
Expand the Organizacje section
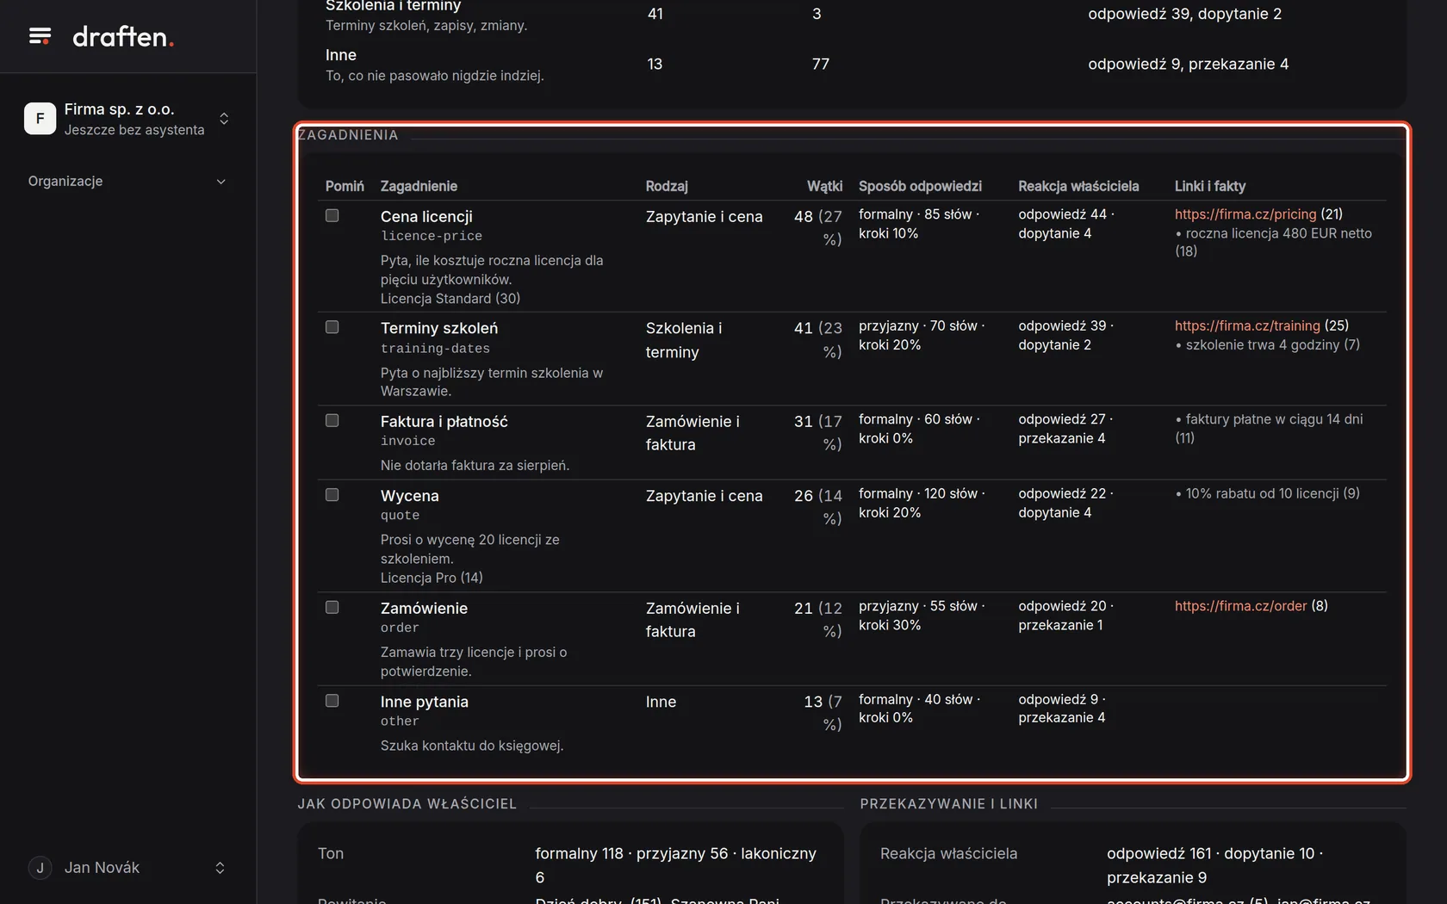[220, 182]
